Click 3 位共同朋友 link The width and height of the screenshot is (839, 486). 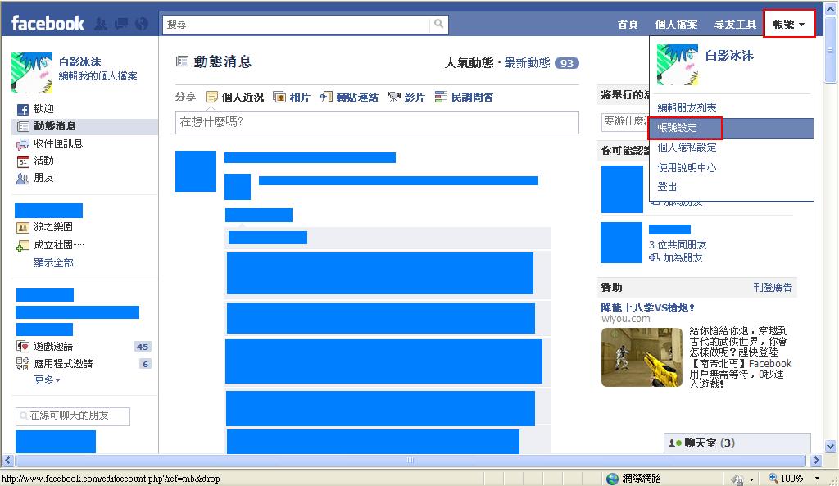coord(678,244)
